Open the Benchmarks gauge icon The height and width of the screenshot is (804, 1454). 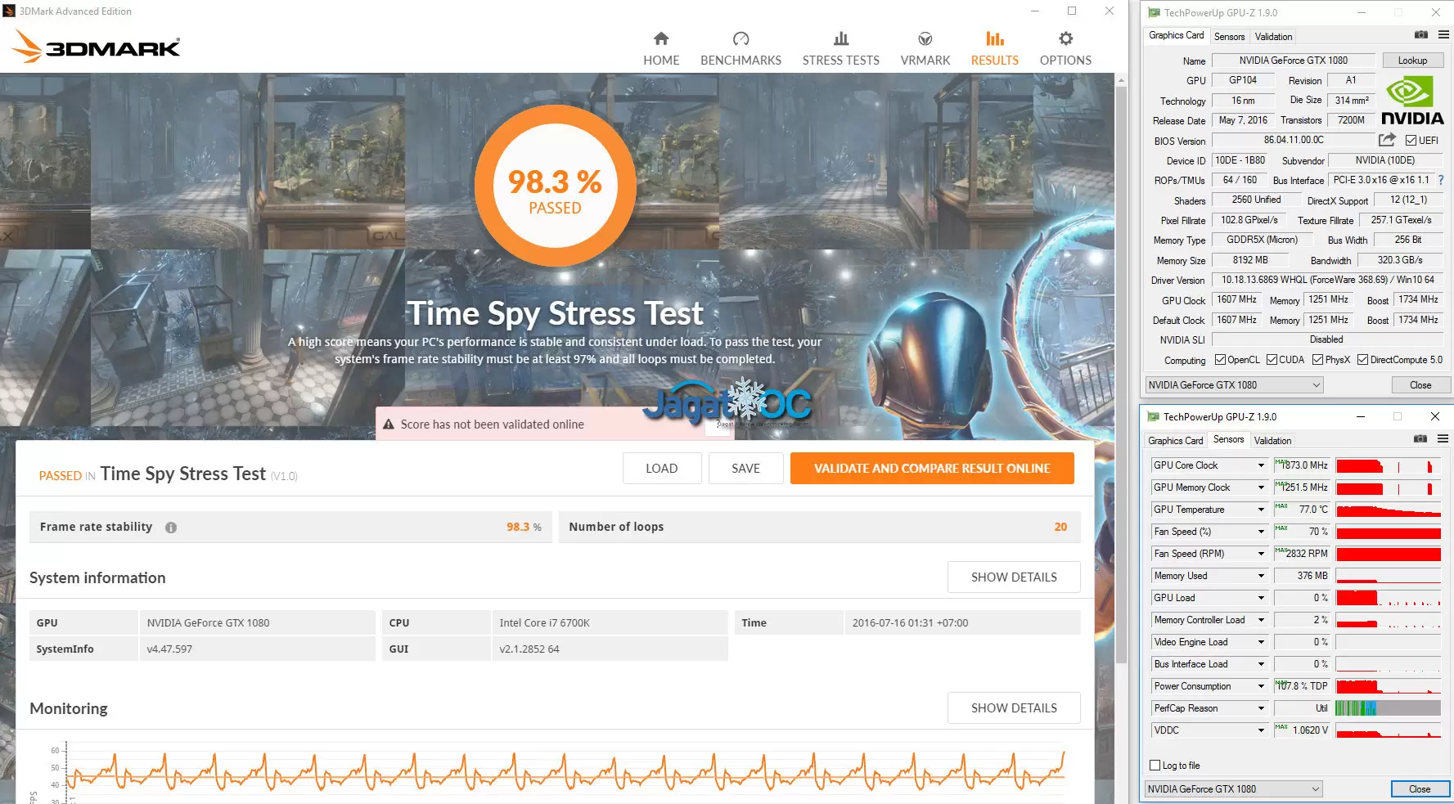click(741, 38)
